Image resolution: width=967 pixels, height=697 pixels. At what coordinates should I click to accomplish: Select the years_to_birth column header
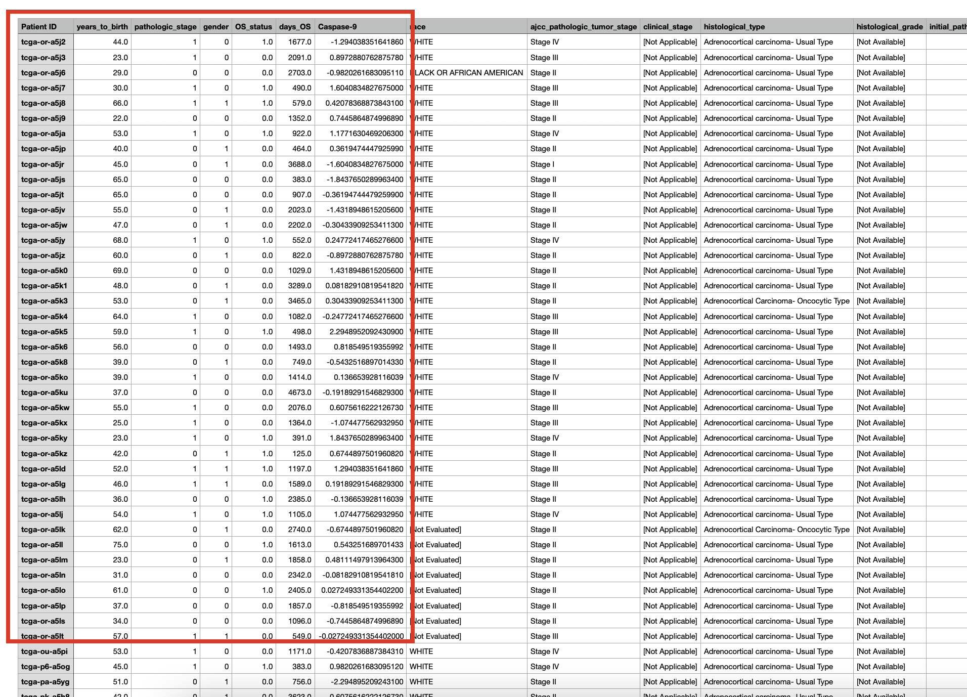pyautogui.click(x=102, y=27)
